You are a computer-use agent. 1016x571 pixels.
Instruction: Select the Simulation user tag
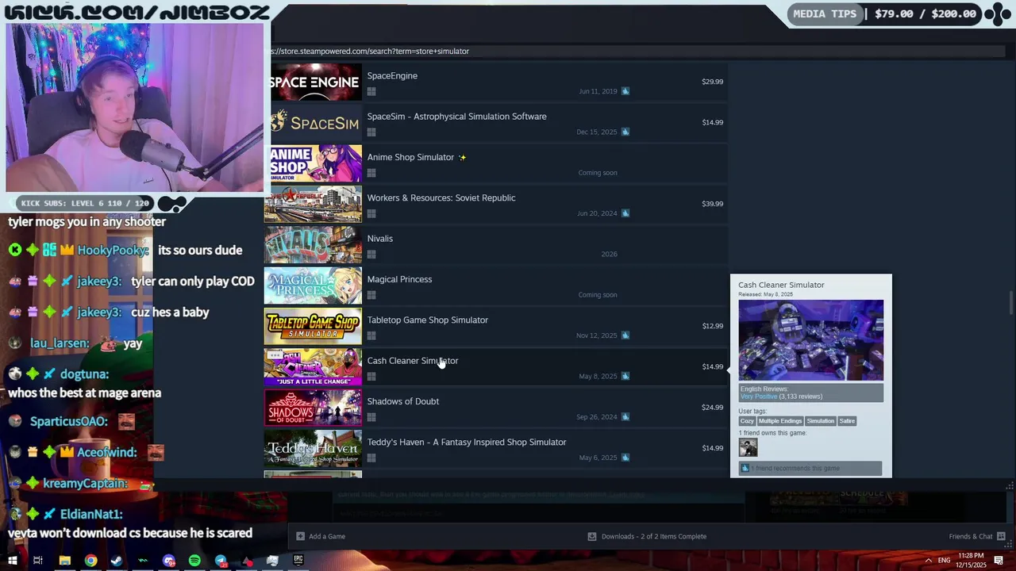[x=820, y=421]
